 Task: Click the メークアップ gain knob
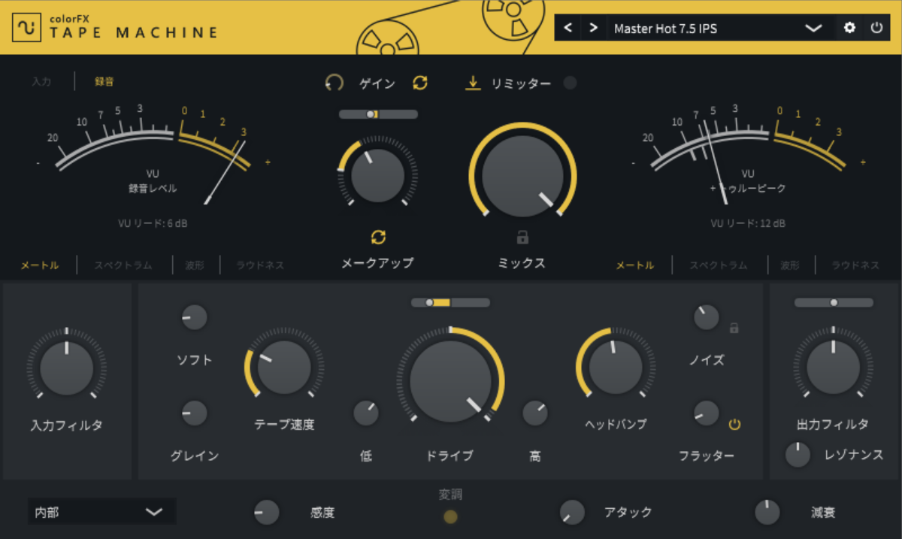377,175
